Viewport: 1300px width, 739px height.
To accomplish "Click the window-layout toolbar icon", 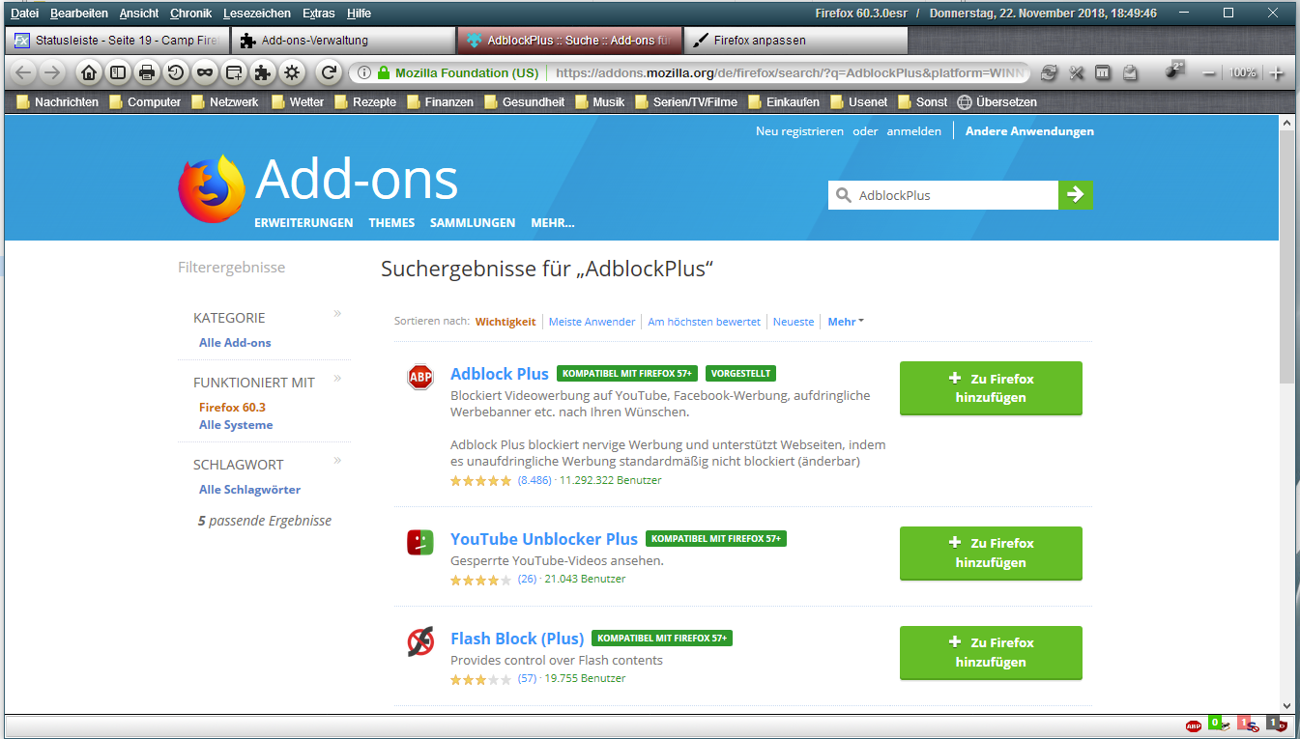I will pos(1103,72).
